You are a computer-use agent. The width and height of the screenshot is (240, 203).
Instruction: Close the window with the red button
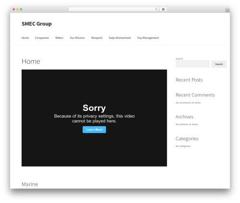[x=14, y=10]
